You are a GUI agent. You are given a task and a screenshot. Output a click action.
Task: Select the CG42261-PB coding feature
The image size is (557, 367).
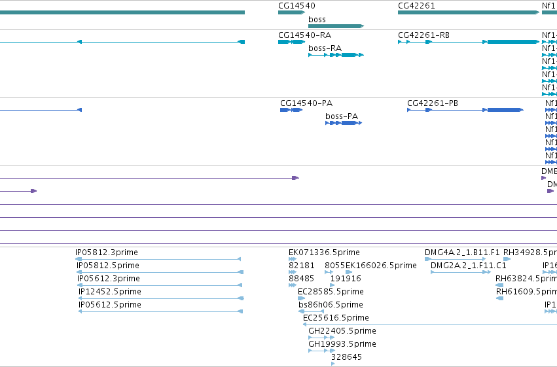[x=465, y=110]
